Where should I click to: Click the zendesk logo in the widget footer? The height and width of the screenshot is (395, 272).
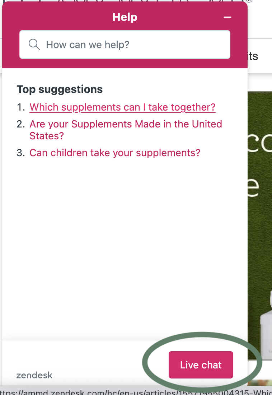(x=34, y=375)
